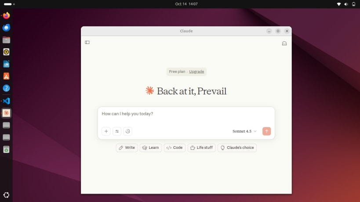Maximize the Claude window

pyautogui.click(x=278, y=31)
